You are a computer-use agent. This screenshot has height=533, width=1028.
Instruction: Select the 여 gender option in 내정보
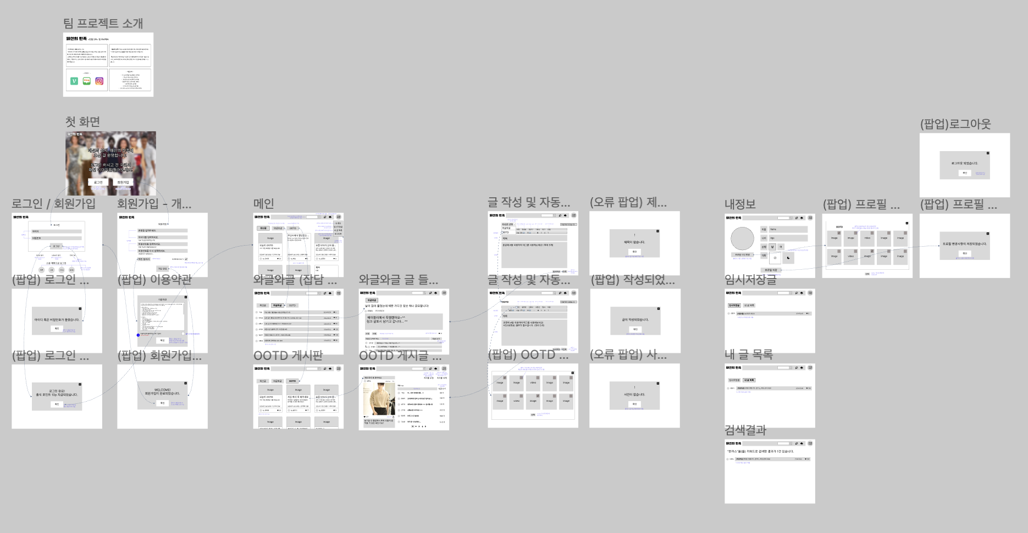click(x=781, y=247)
